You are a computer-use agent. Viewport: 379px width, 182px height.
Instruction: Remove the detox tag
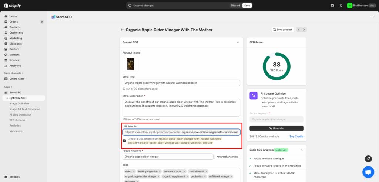tap(134, 171)
